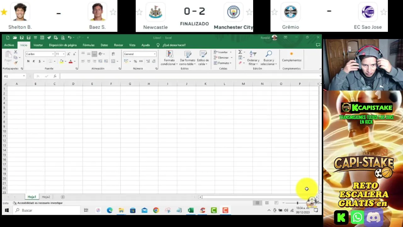This screenshot has width=403, height=227.
Task: Open Excel from the Windows taskbar
Action: (x=191, y=210)
